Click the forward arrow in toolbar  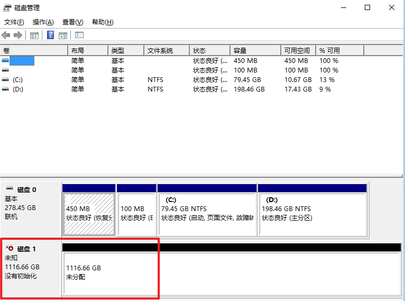(x=18, y=35)
